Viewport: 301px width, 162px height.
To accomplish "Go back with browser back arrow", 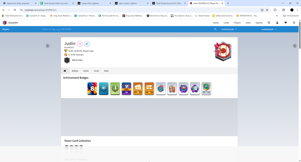I will [4, 10].
